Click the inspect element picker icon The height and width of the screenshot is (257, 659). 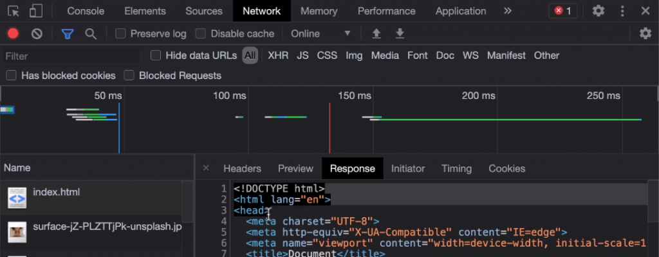(13, 11)
